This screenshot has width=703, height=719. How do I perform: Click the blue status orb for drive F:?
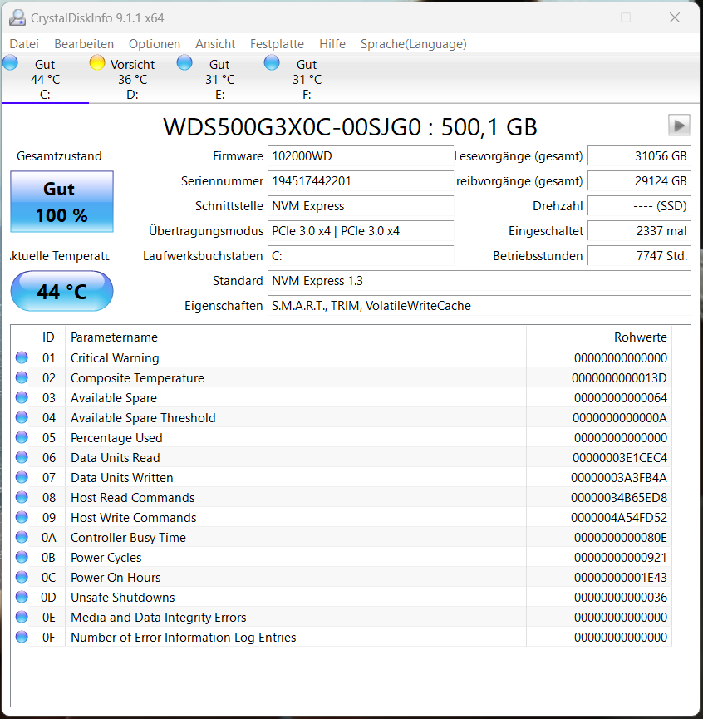pyautogui.click(x=272, y=62)
